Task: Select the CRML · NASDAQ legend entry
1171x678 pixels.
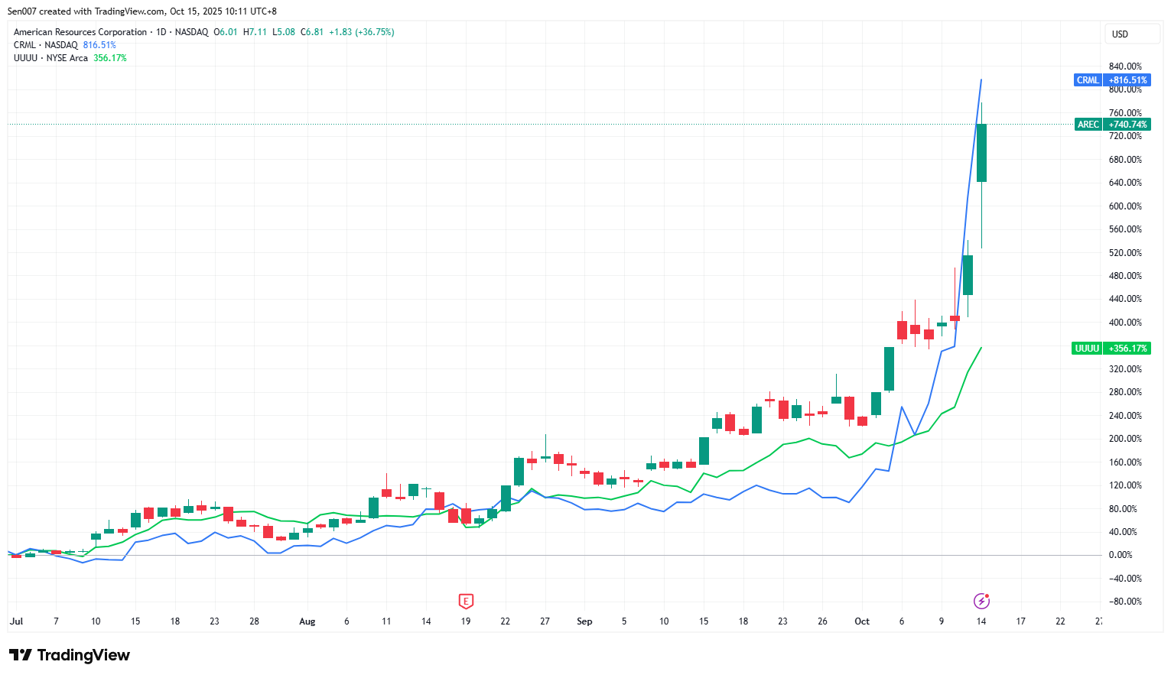Action: [x=46, y=45]
